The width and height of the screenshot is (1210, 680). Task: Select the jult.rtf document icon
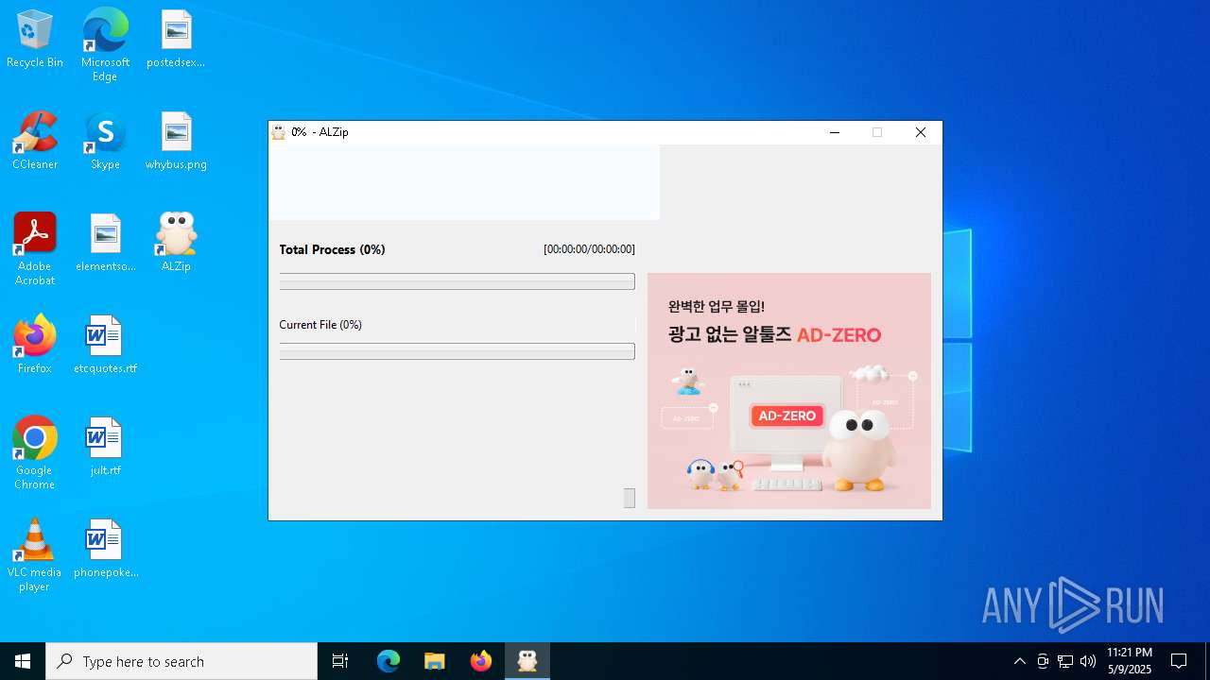[x=105, y=448]
